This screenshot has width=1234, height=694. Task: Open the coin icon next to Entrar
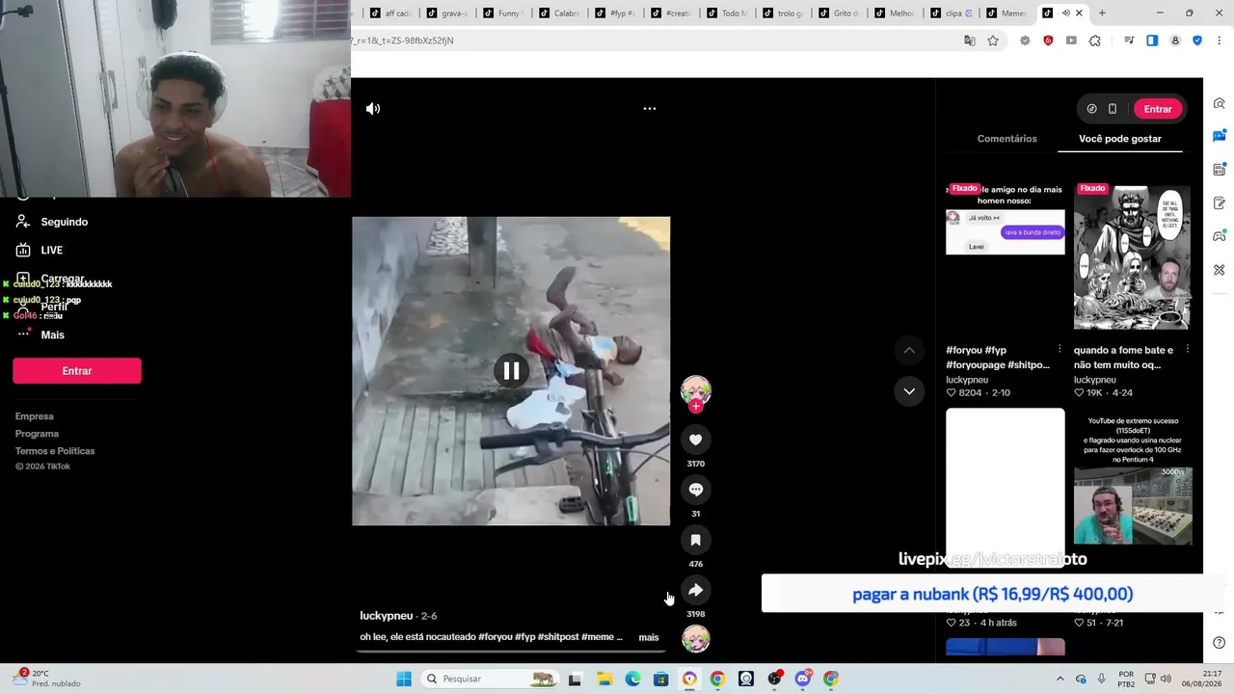(x=1091, y=109)
